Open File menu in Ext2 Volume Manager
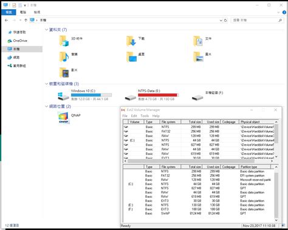Screen dimensions: 288x230 (x=125, y=116)
